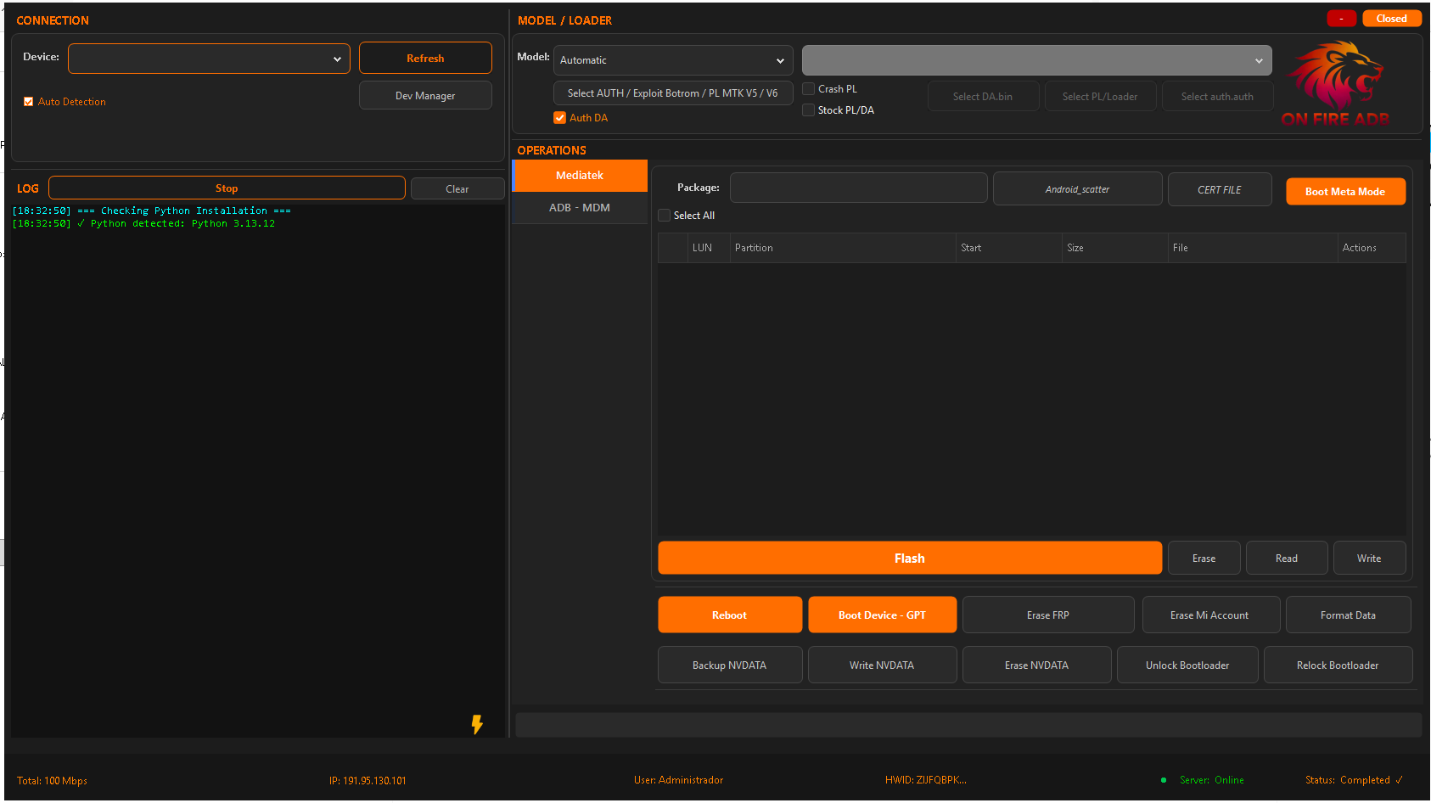The width and height of the screenshot is (1431, 803).
Task: Click the Read partition button
Action: point(1287,559)
